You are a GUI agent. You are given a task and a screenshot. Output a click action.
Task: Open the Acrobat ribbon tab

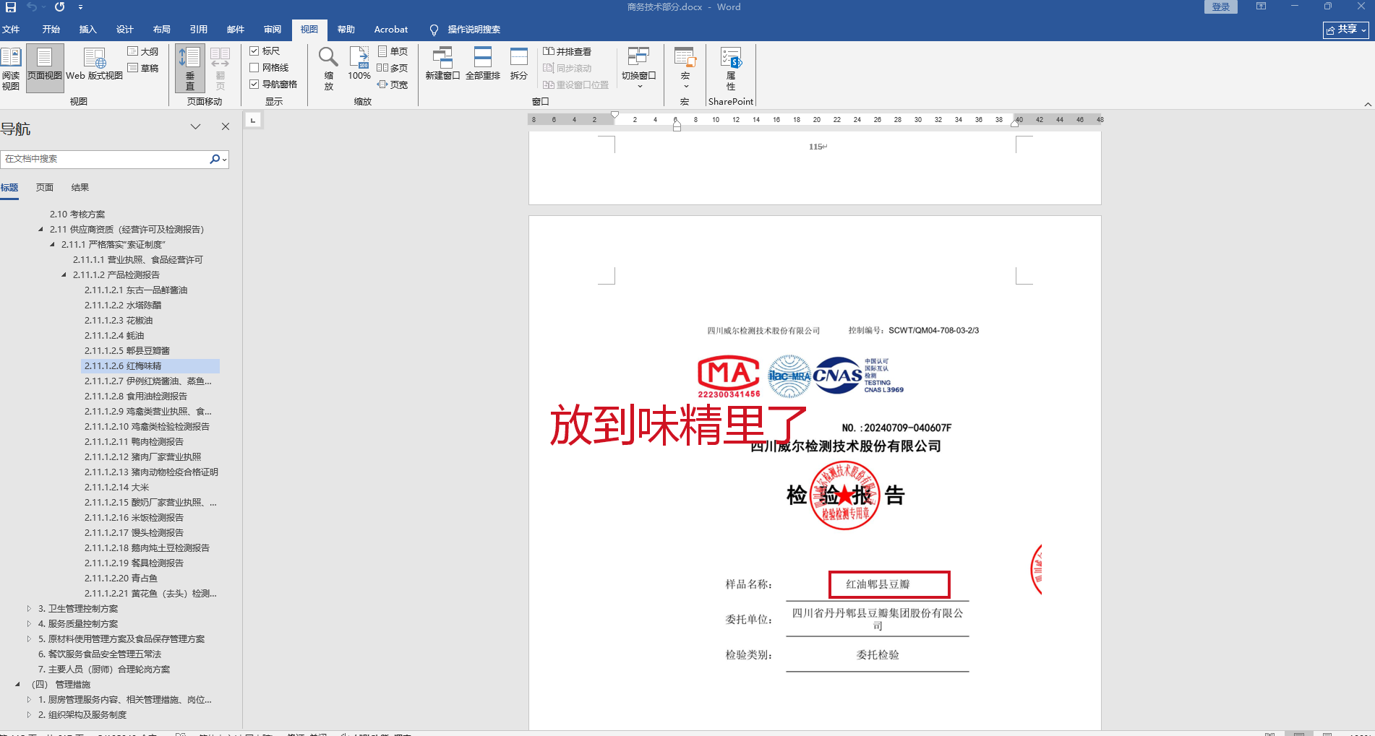point(391,30)
